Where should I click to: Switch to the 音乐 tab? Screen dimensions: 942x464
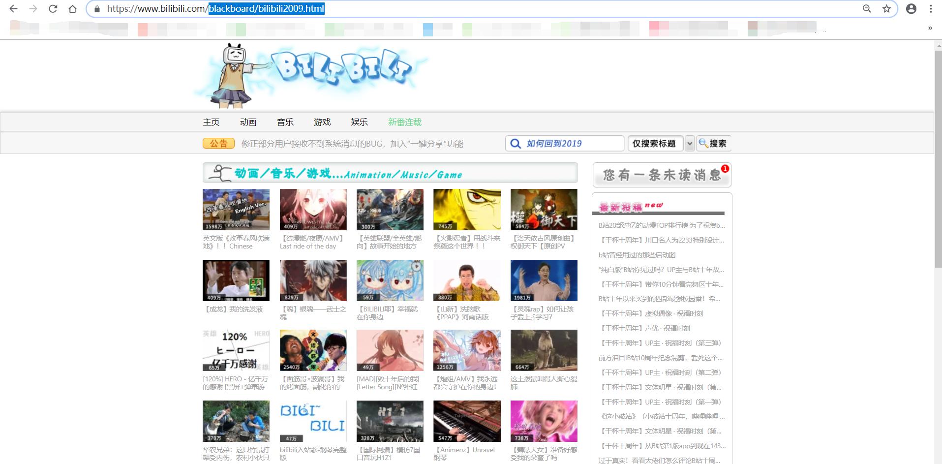click(x=285, y=122)
